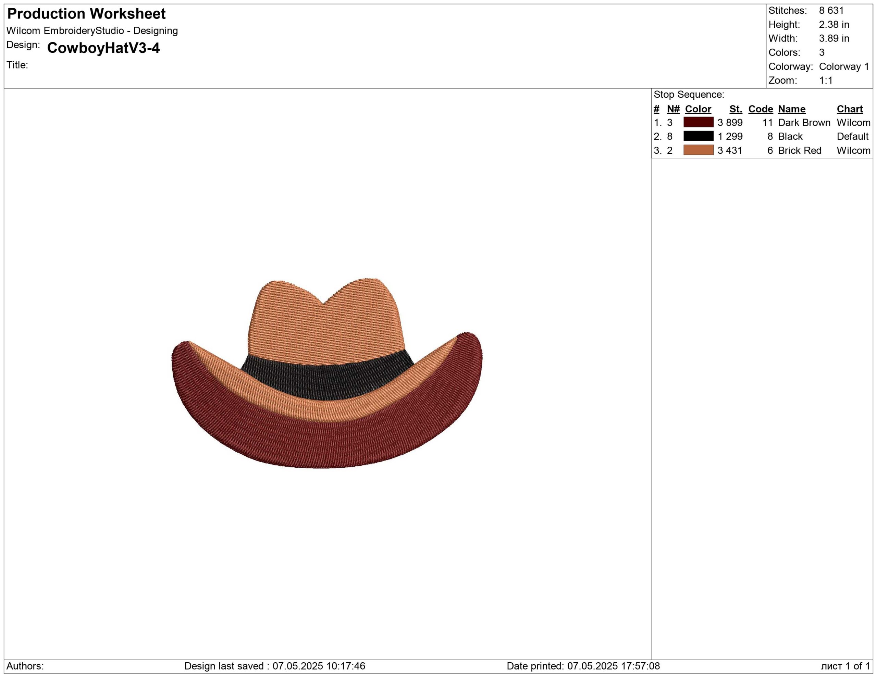
Task: Click the CowboyHatV3-4 design name
Action: 103,48
